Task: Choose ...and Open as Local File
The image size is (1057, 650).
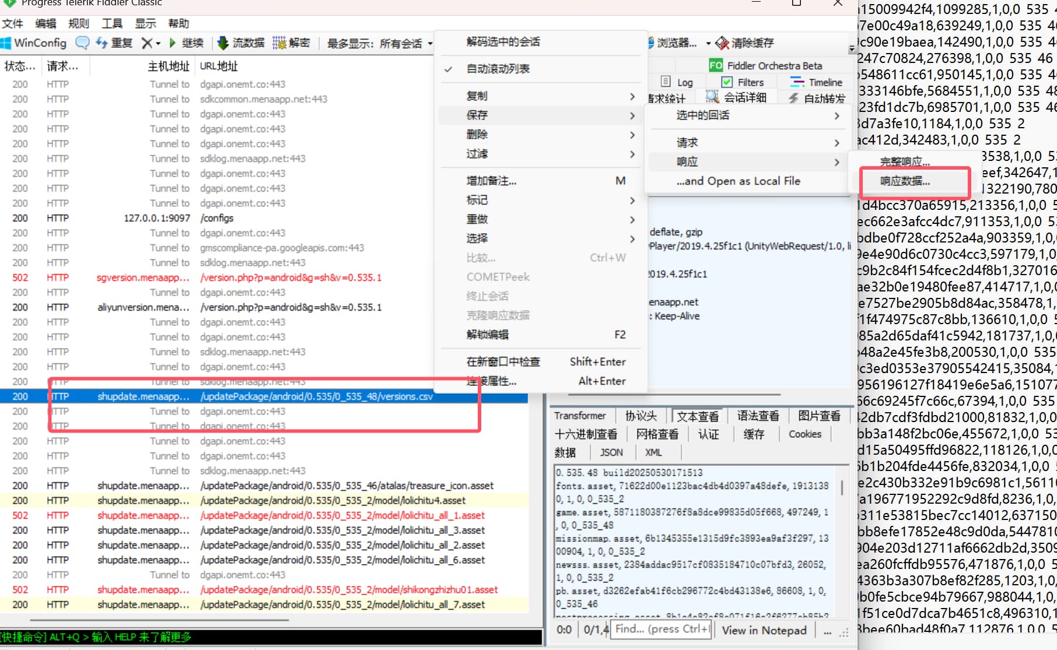Action: (746, 181)
